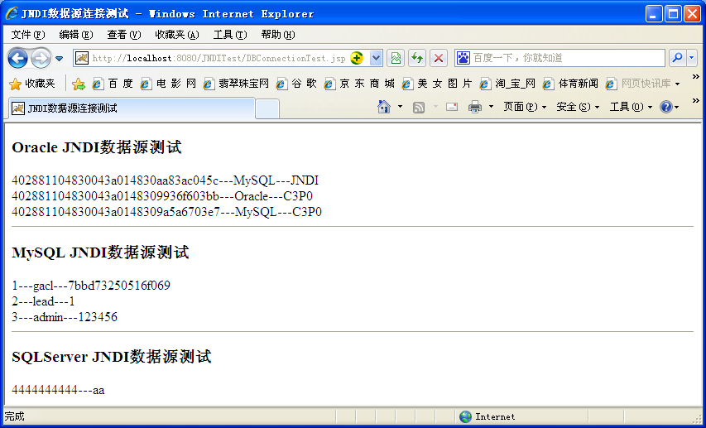This screenshot has height=428, width=706.
Task: Open the 工具(O) command menu
Action: (x=631, y=107)
